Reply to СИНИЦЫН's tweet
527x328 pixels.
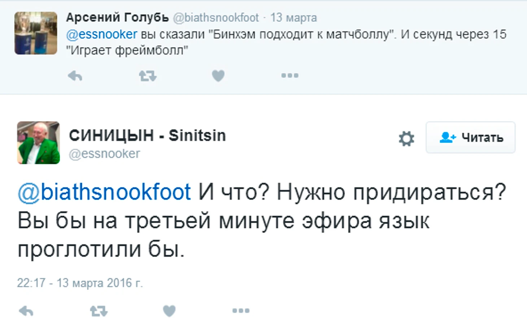click(x=26, y=311)
